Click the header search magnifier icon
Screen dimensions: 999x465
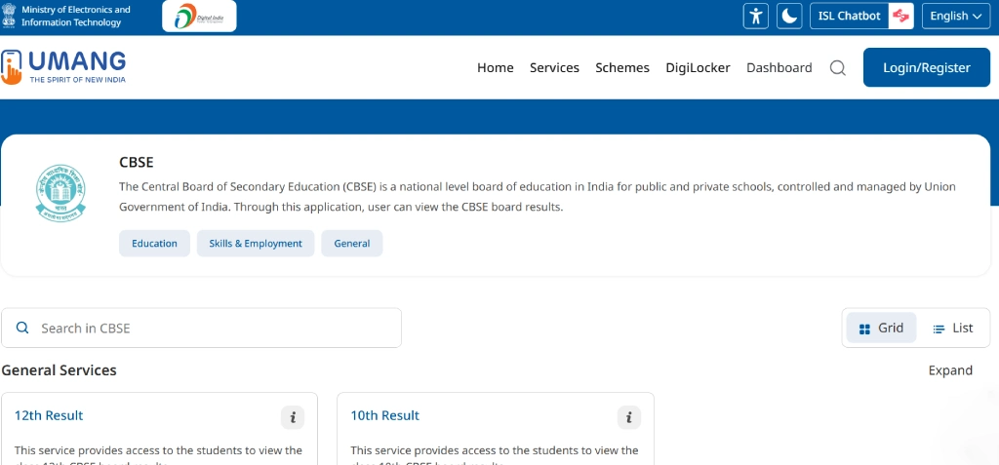pyautogui.click(x=838, y=67)
